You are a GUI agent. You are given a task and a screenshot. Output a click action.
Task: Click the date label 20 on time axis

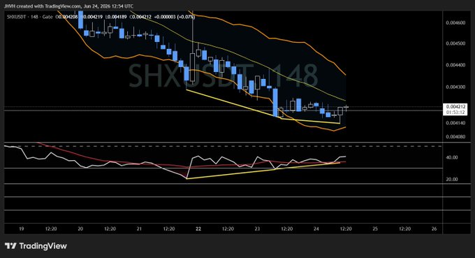pos(80,229)
